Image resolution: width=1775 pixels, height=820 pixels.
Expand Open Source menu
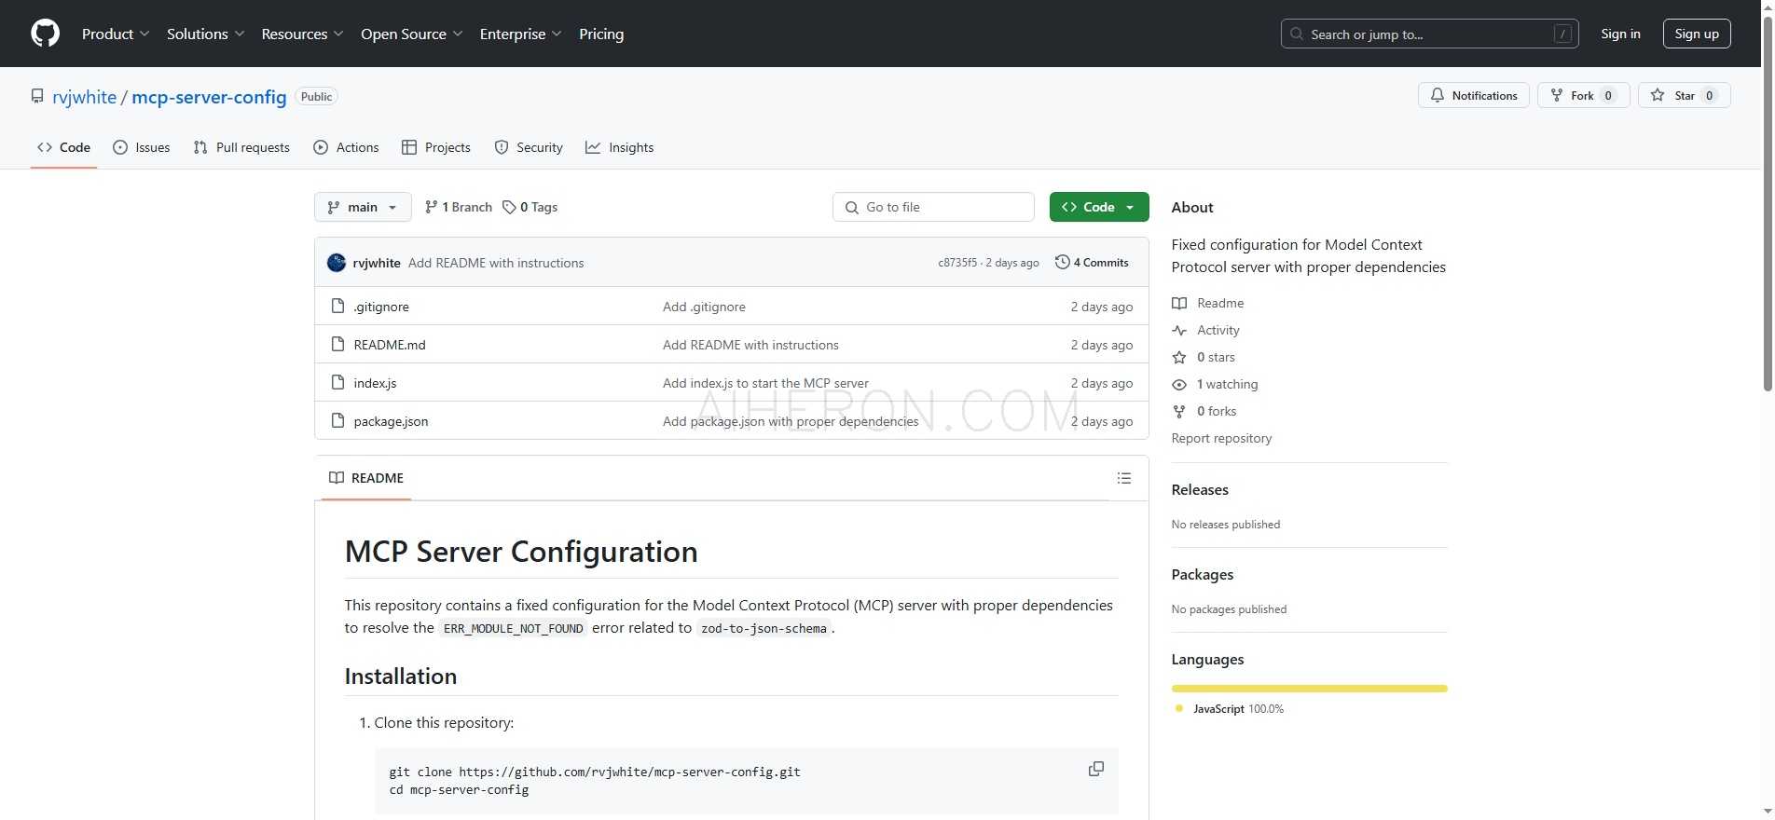tap(411, 34)
